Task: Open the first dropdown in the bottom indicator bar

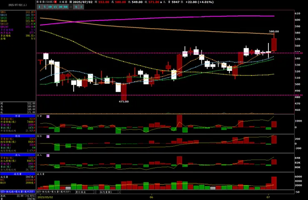Action: click(x=86, y=192)
